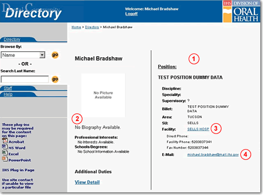Image resolution: width=263 pixels, height=195 pixels.
Task: Click the michael.bradshaw email link
Action: (x=213, y=154)
